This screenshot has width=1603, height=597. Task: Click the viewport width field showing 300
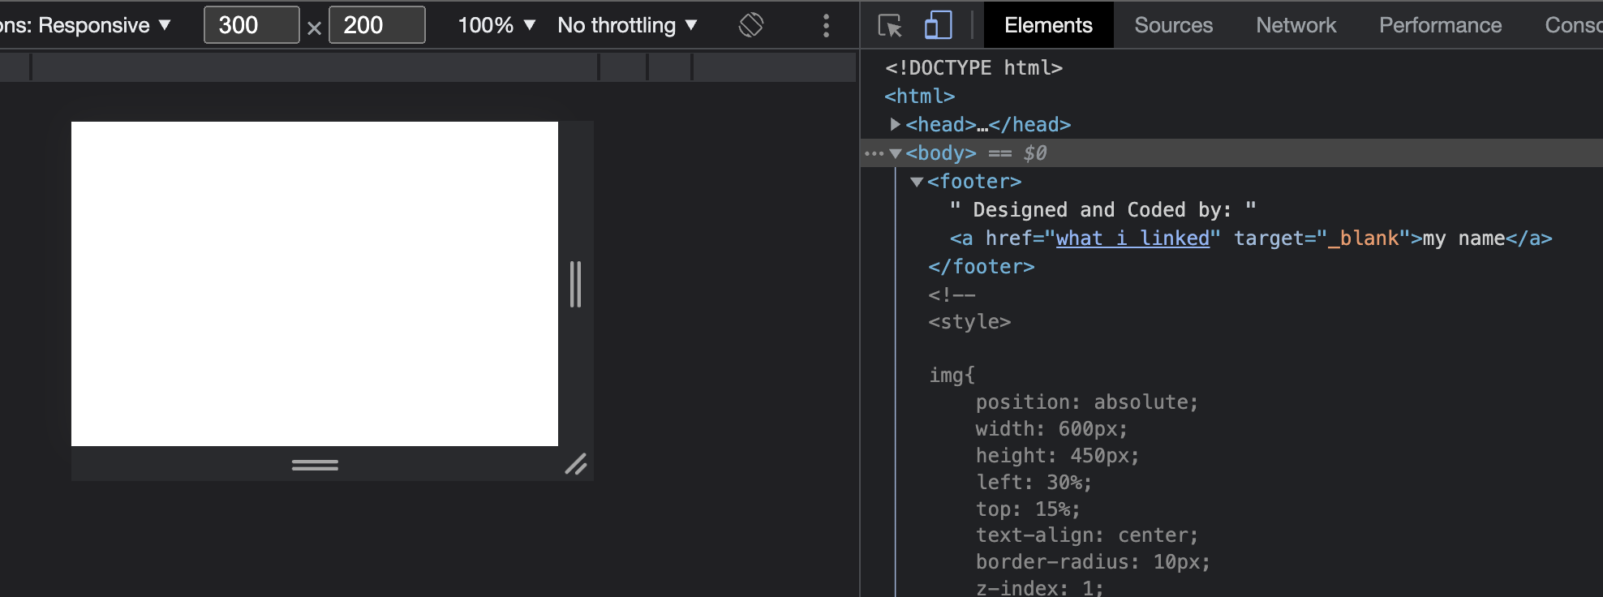(251, 25)
